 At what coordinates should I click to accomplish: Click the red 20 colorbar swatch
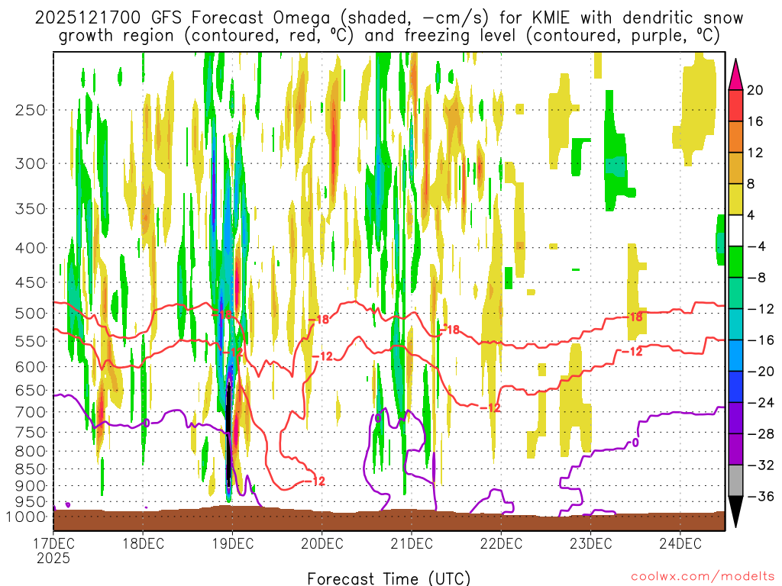(735, 105)
